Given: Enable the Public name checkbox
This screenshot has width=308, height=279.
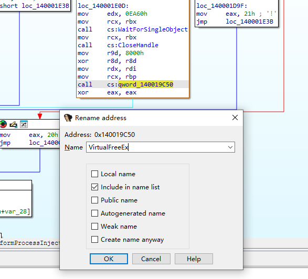Looking at the screenshot, I should click(x=94, y=200).
